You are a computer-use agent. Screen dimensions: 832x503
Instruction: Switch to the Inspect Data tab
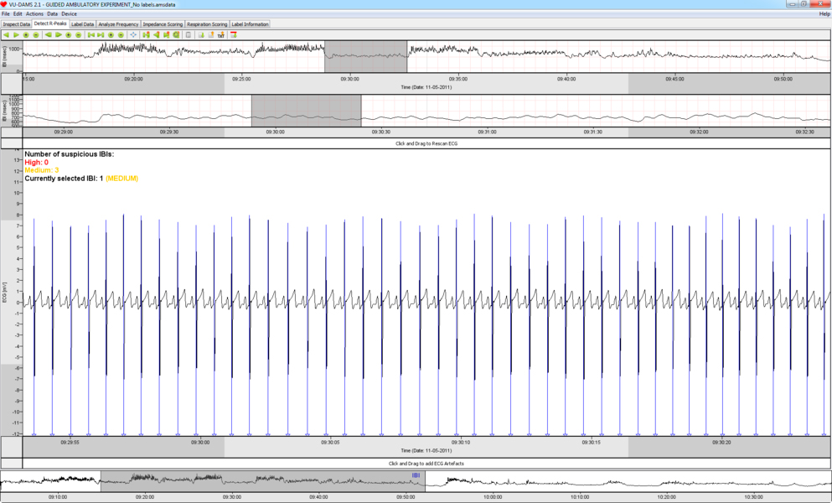17,24
